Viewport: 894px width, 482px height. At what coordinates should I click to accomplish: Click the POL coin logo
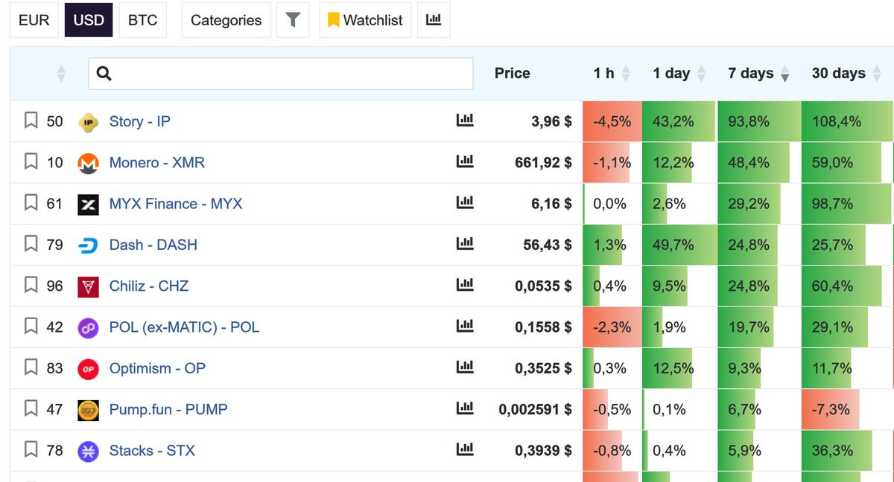[89, 328]
